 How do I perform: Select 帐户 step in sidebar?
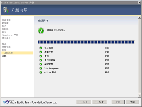(4, 26)
